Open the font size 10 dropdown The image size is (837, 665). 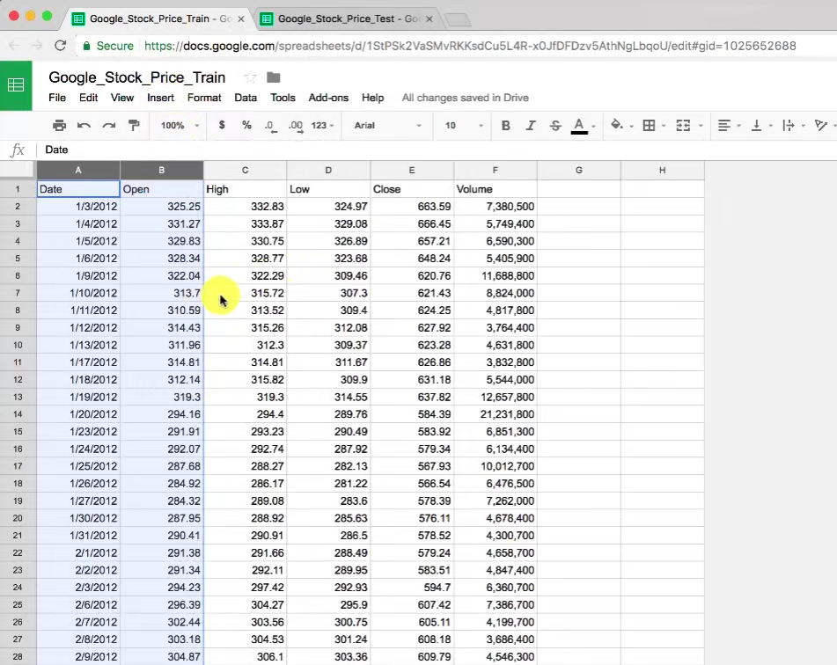click(464, 126)
